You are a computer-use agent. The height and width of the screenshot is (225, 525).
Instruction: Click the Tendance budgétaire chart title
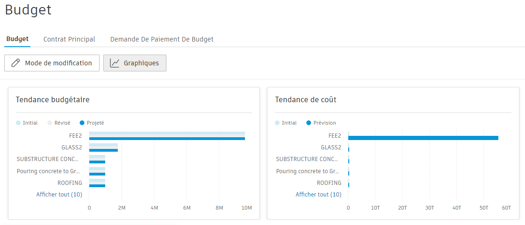point(52,99)
